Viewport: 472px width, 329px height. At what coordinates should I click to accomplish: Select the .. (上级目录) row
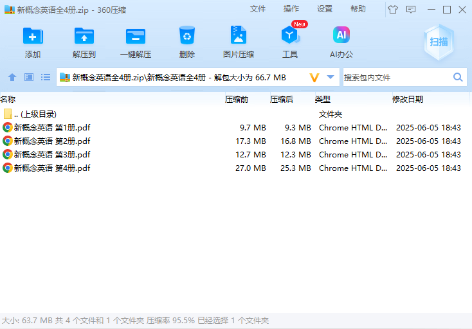pyautogui.click(x=235, y=114)
